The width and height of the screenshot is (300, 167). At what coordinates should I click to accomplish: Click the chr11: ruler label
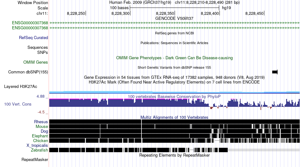click(42, 14)
